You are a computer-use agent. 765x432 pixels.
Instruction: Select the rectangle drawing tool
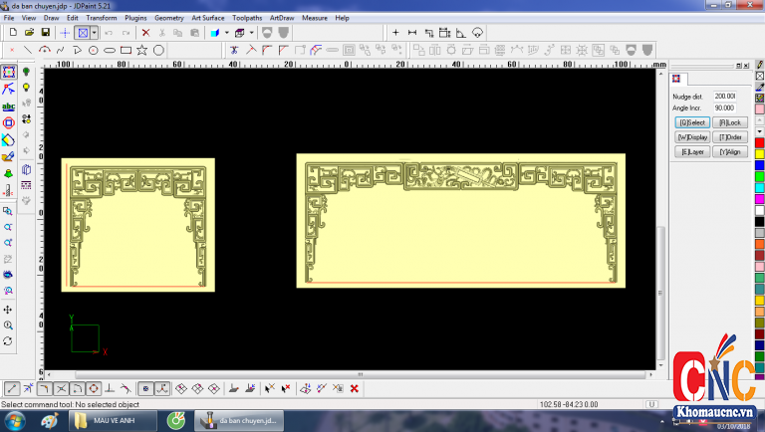pos(126,49)
